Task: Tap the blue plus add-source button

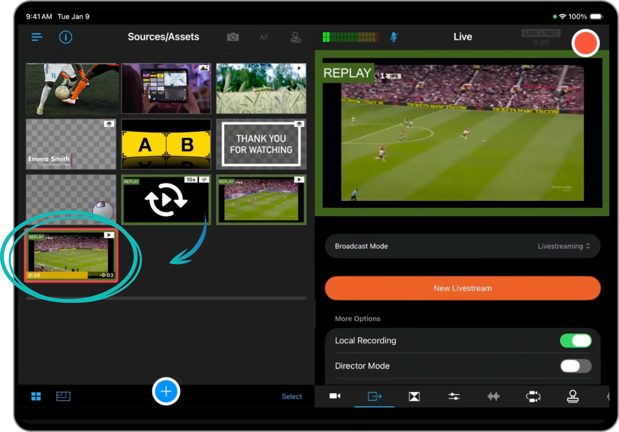Action: pos(166,391)
